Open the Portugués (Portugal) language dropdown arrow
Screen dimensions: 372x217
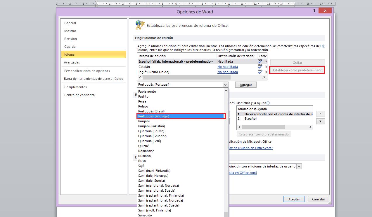(225, 84)
